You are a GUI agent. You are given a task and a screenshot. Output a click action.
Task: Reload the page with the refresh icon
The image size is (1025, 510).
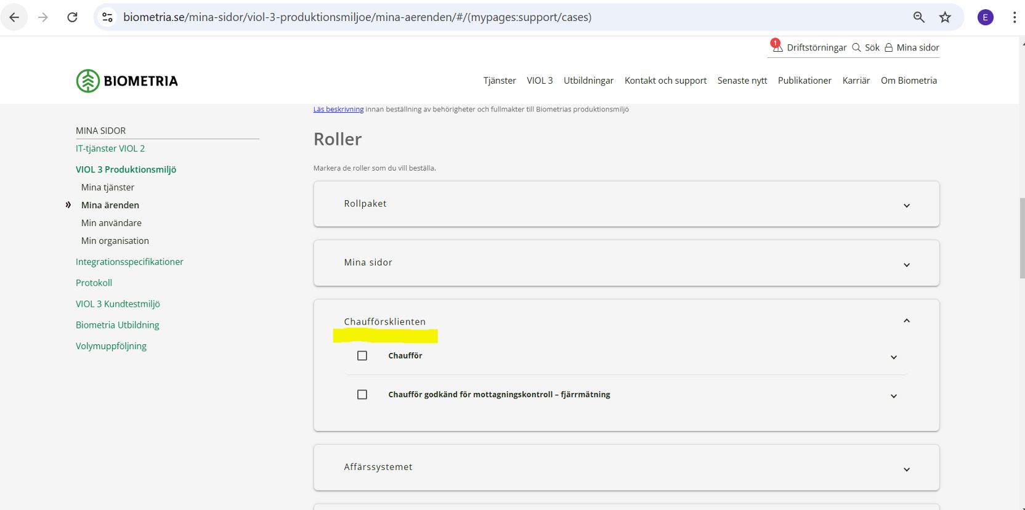click(72, 17)
